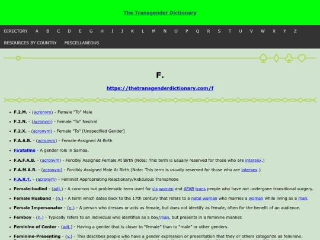This screenshot has width=320, height=240.
Task: Go to letter I in navigation
Action: [112, 31]
